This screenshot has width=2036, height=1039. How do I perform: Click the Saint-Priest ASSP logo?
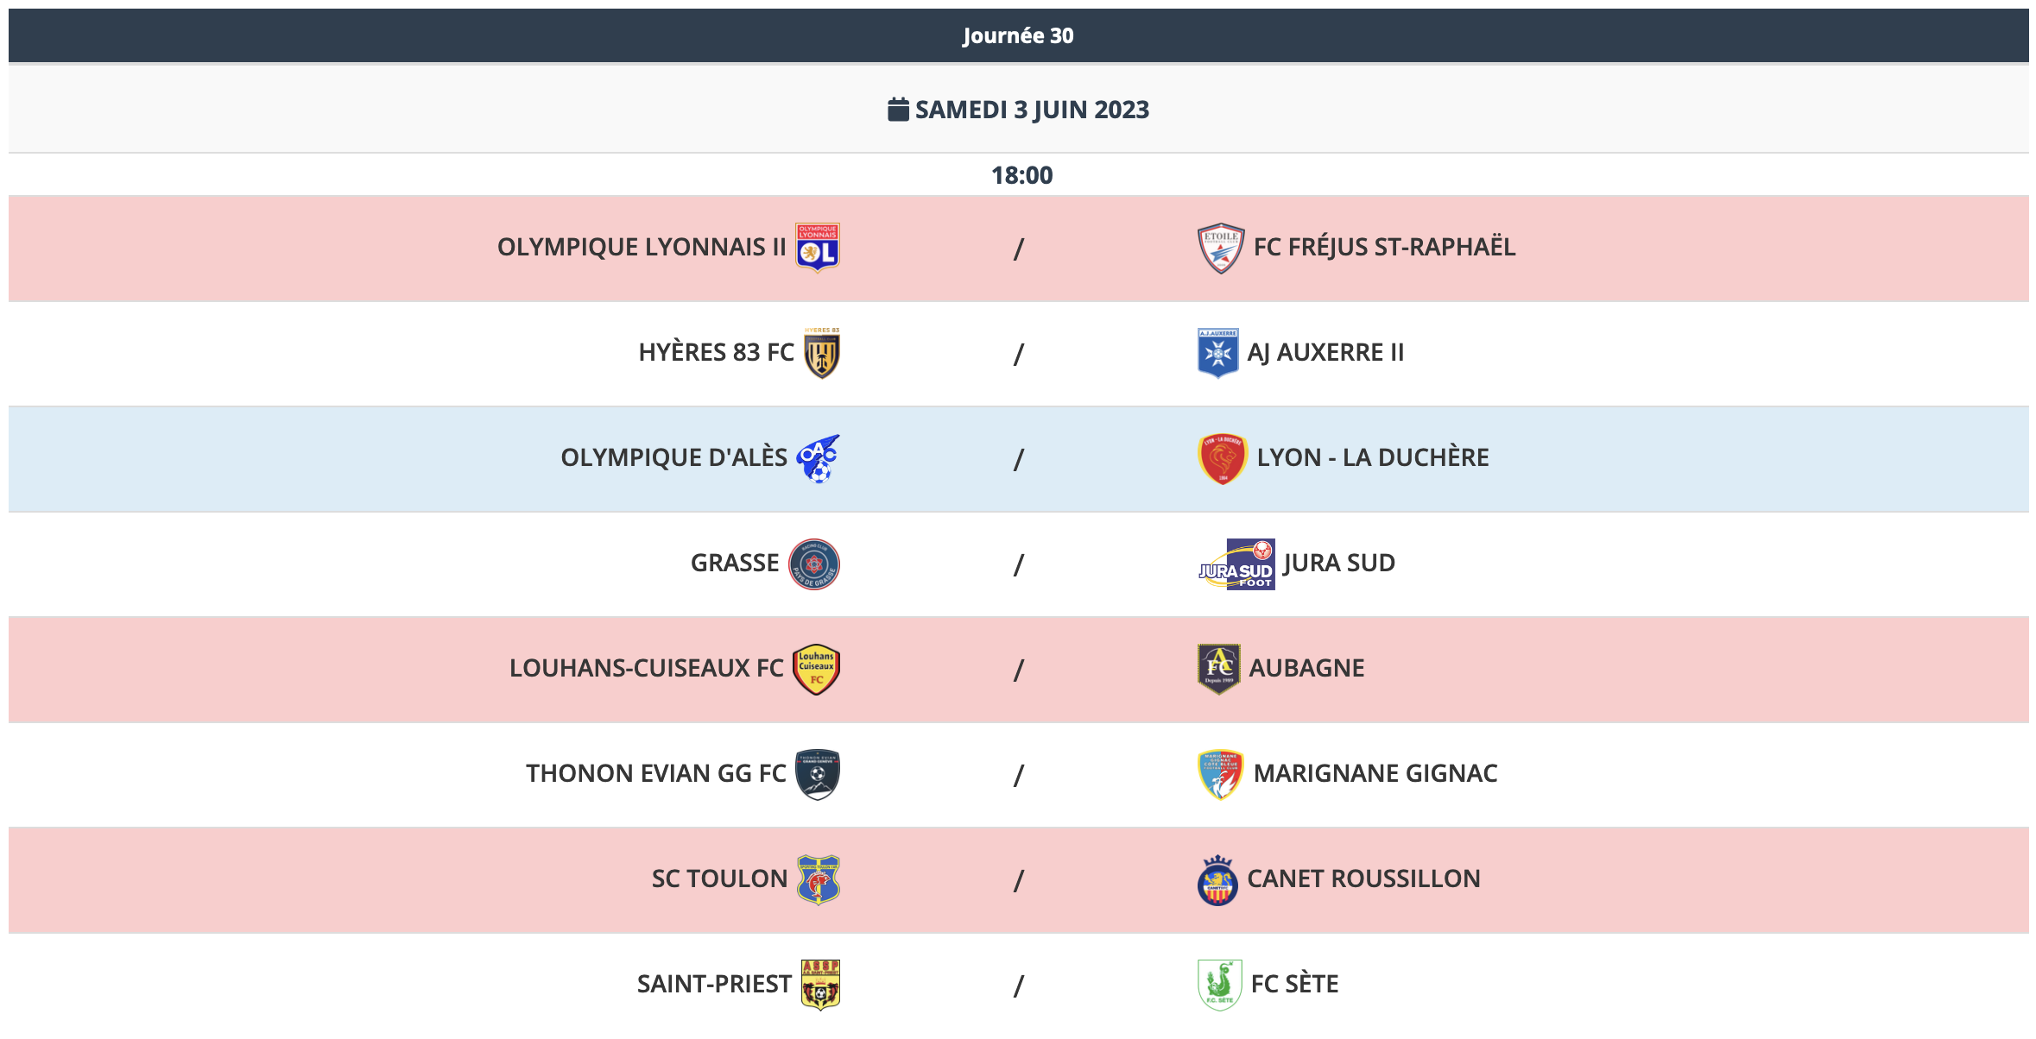(819, 985)
